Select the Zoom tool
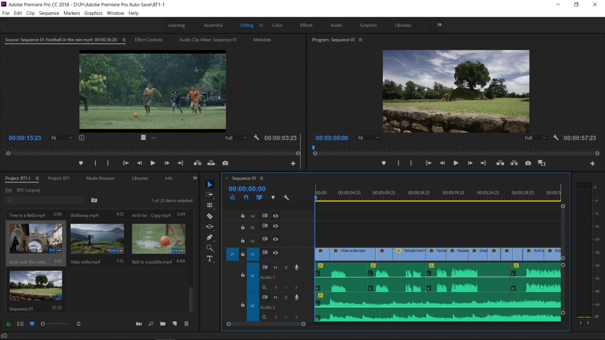The height and width of the screenshot is (340, 605). (x=210, y=248)
